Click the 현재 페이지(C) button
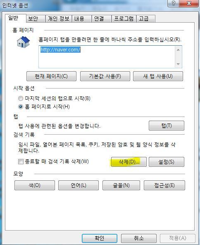 pyautogui.click(x=51, y=76)
